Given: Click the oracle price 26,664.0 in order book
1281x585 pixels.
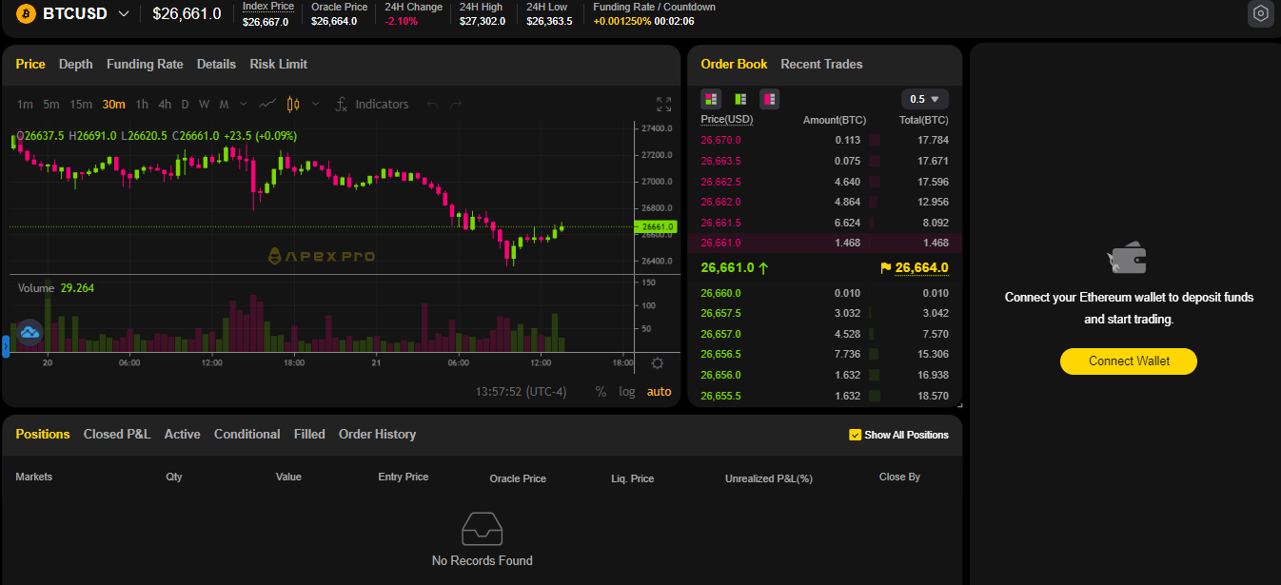Looking at the screenshot, I should [922, 268].
